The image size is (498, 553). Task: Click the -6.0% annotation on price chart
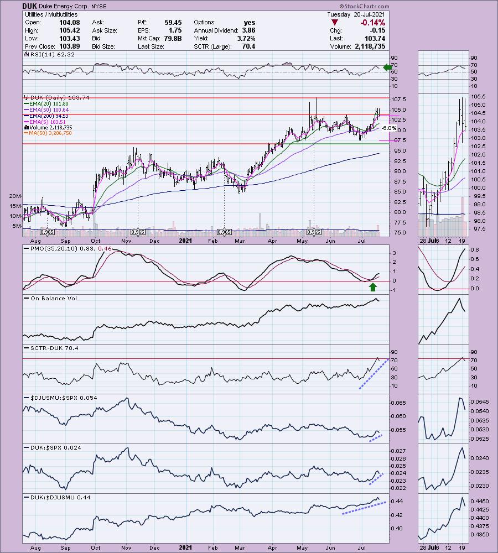(389, 128)
